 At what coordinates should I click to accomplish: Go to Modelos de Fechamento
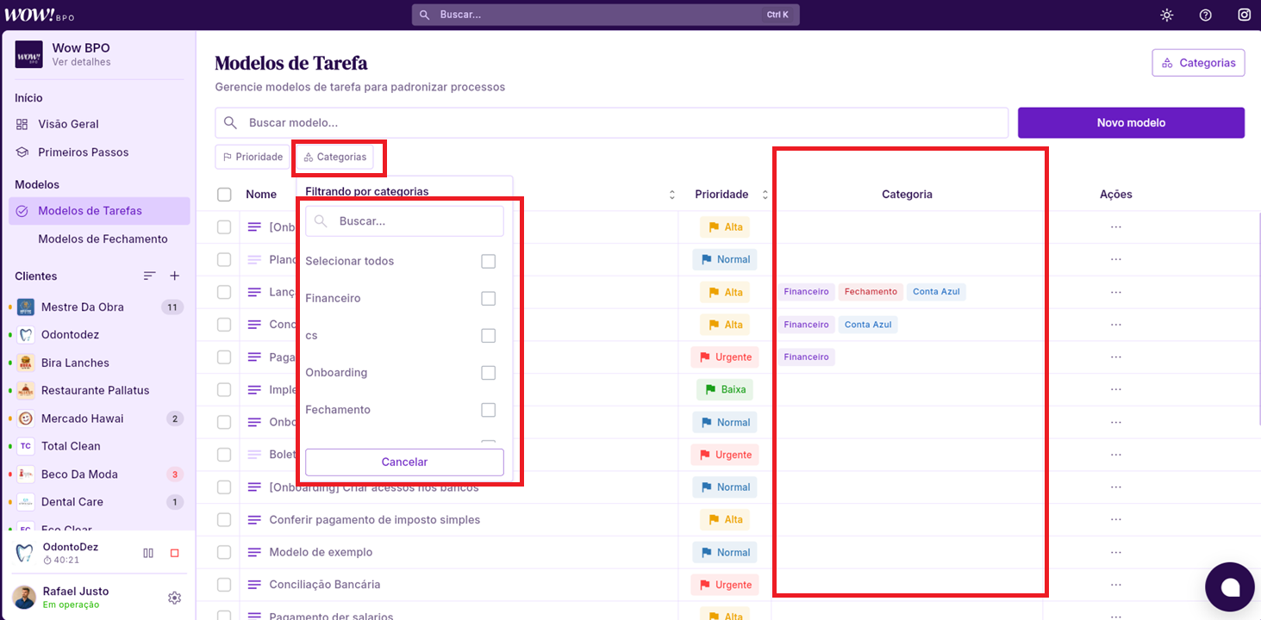[103, 239]
